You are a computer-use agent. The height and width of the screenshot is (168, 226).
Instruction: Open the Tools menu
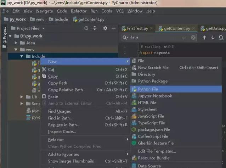(x=107, y=11)
